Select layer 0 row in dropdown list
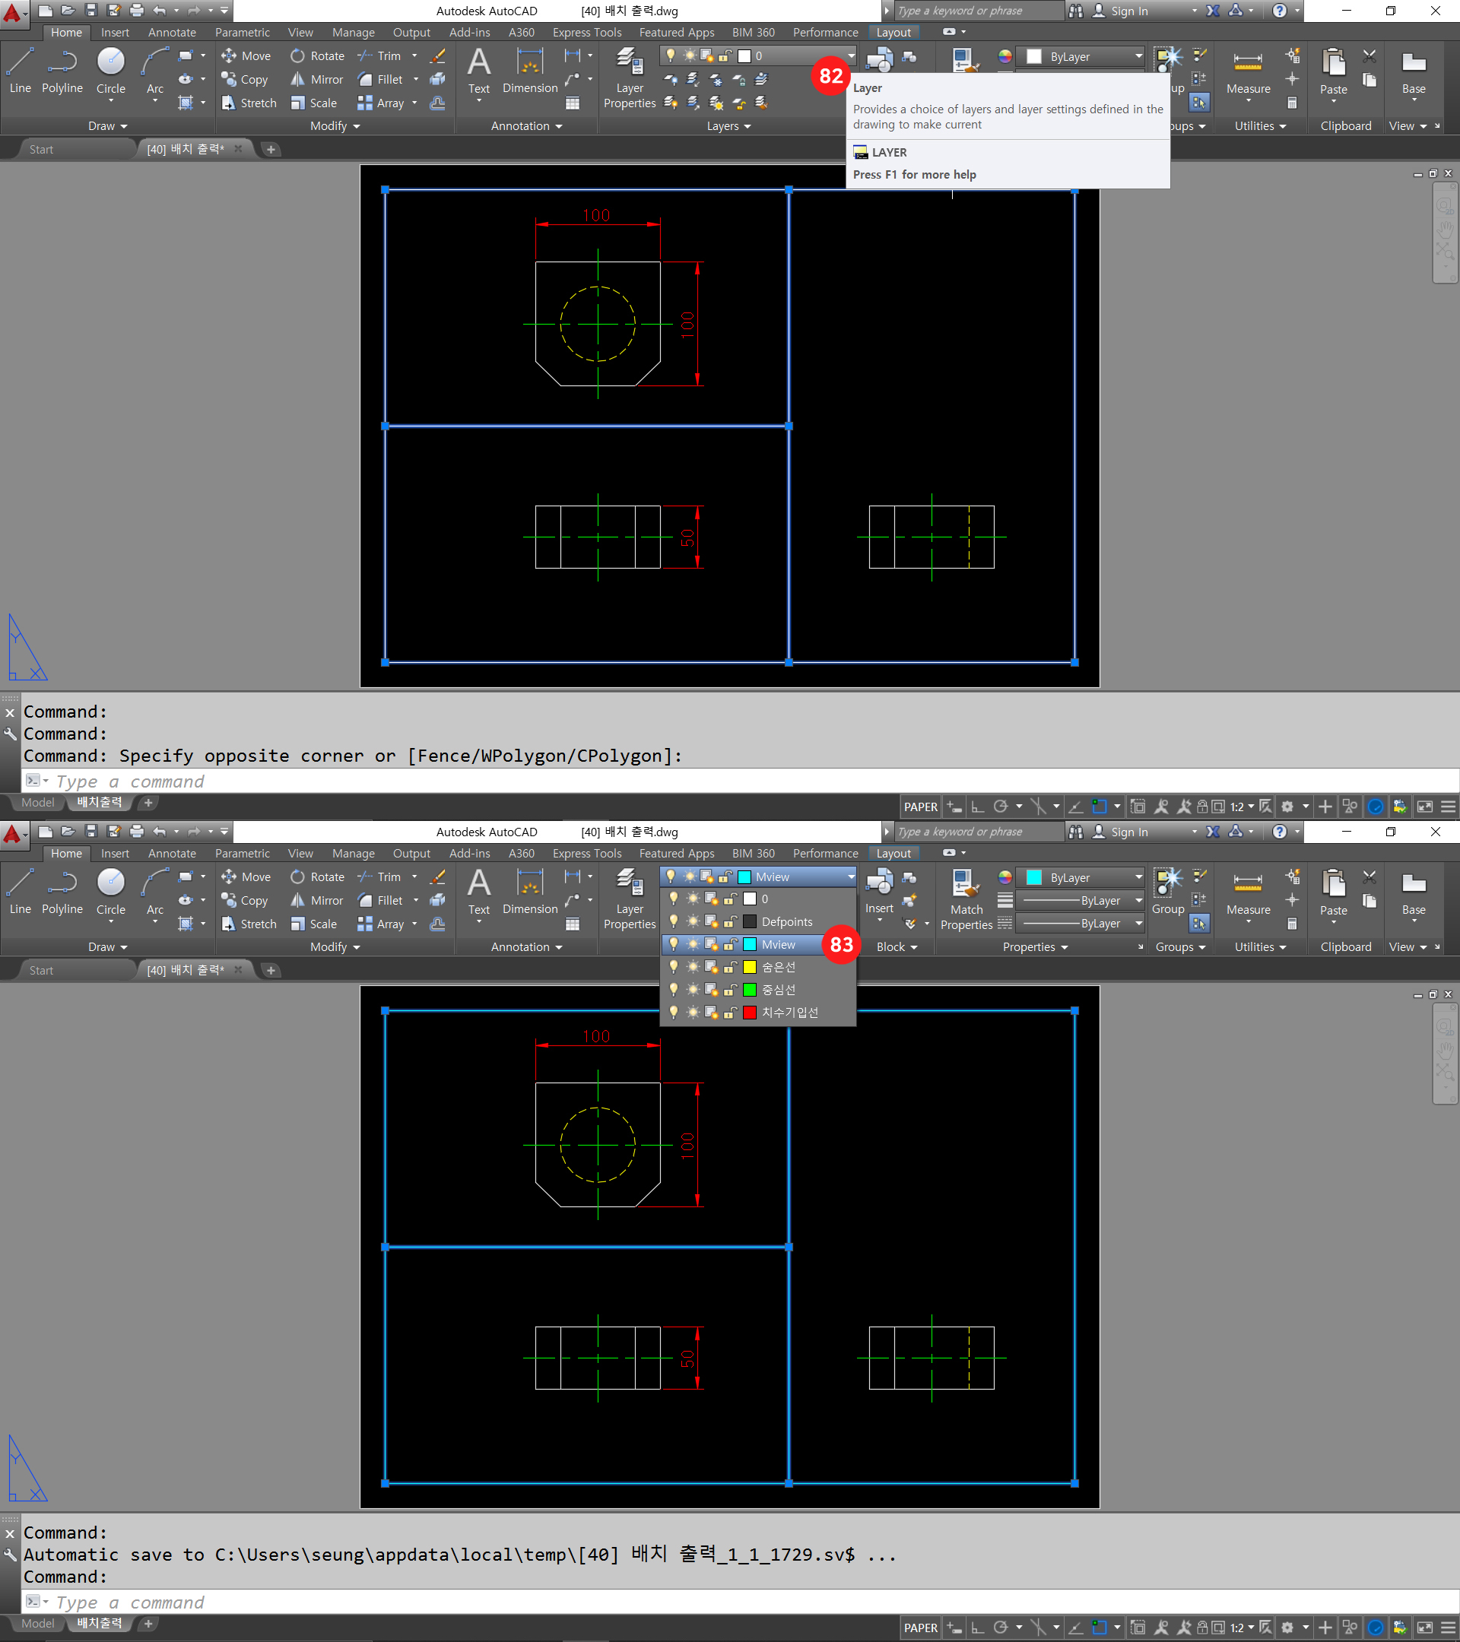The width and height of the screenshot is (1460, 1642). pyautogui.click(x=759, y=899)
